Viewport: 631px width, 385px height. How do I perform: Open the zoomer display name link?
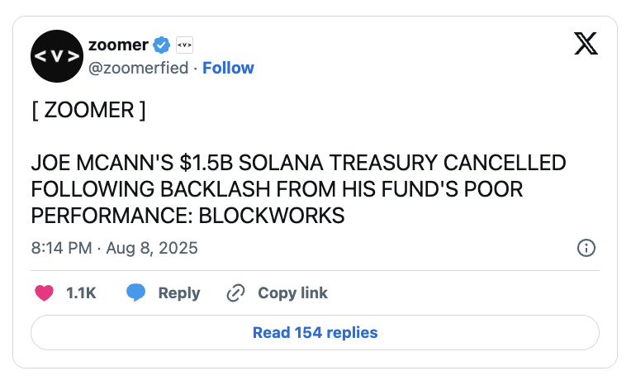point(118,45)
